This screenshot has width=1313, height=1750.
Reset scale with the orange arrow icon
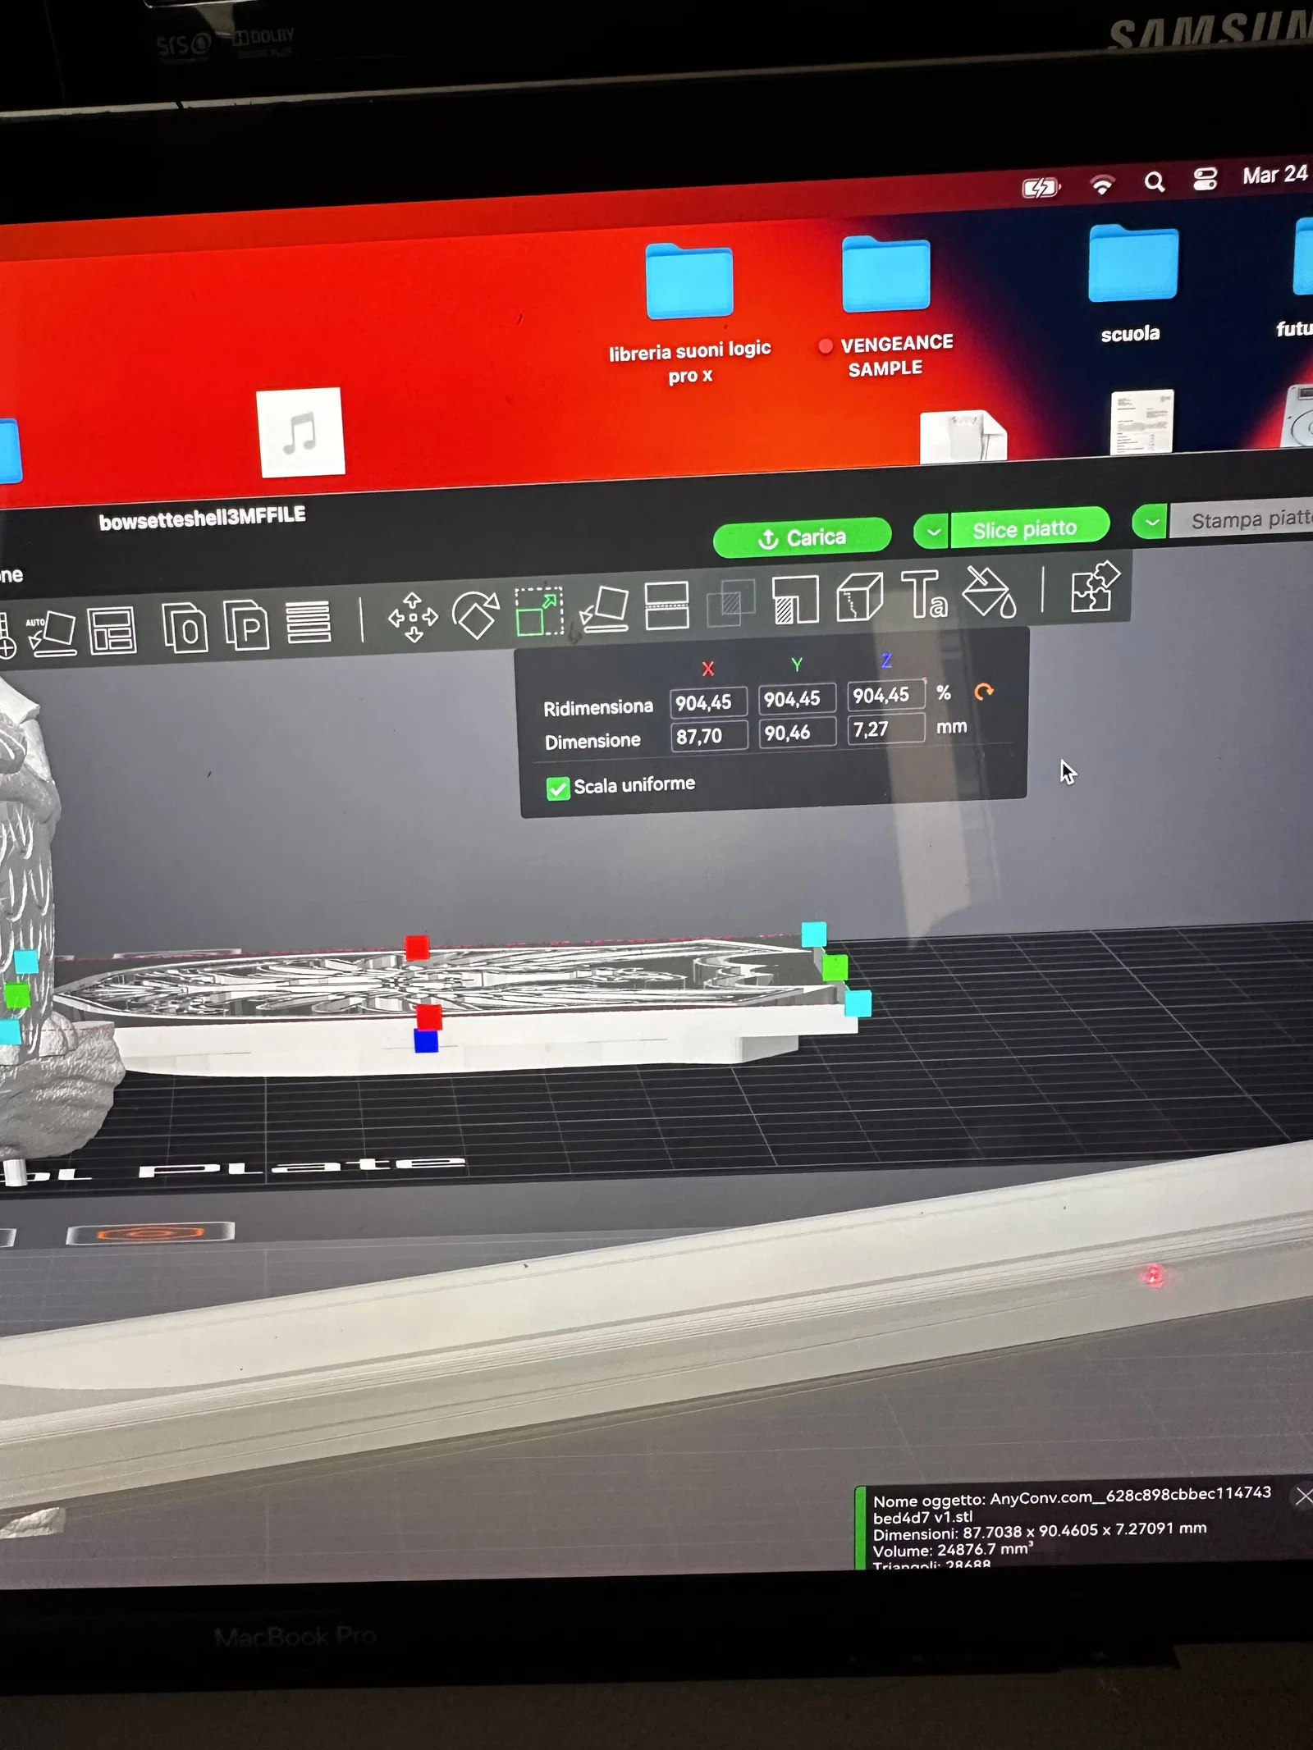(x=983, y=692)
